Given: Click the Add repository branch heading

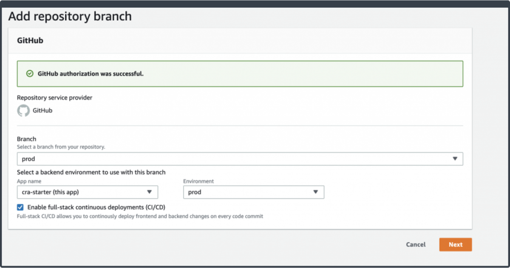Looking at the screenshot, I should (x=70, y=17).
